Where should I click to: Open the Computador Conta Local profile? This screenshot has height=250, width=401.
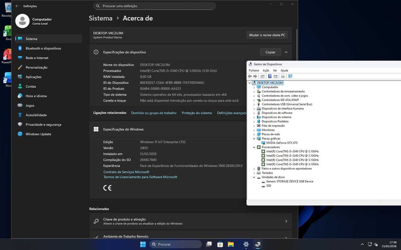34,21
